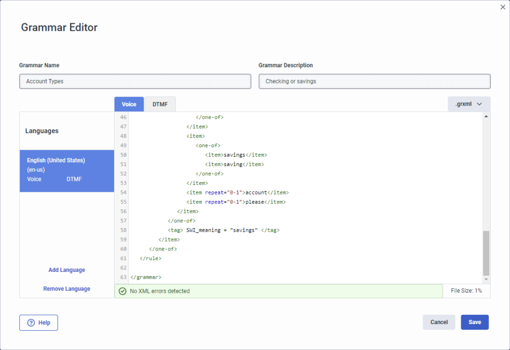510x350 pixels.
Task: Click the code editor vertical scrollbar thumb
Action: tap(486, 253)
